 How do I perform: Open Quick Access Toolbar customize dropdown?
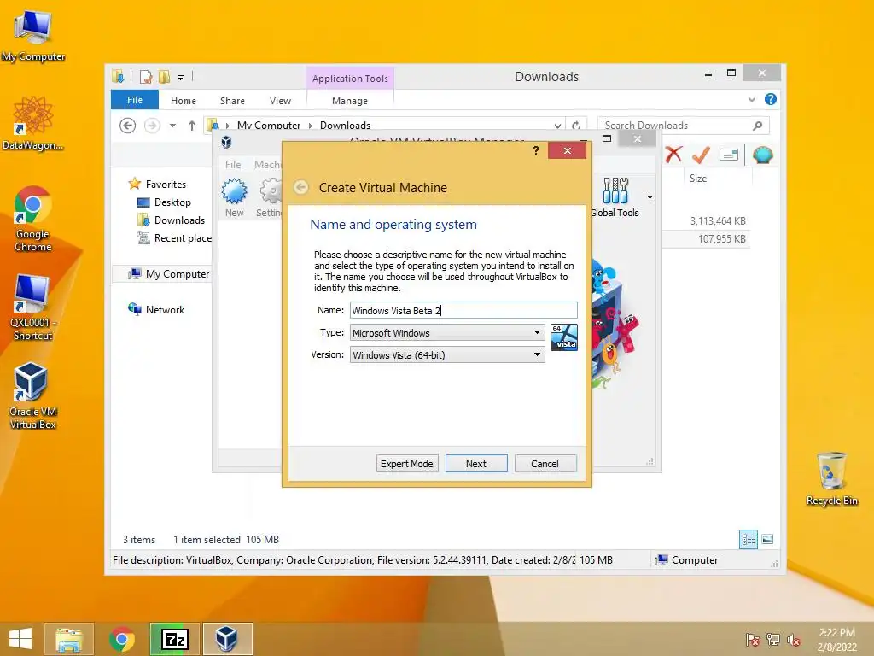click(181, 78)
